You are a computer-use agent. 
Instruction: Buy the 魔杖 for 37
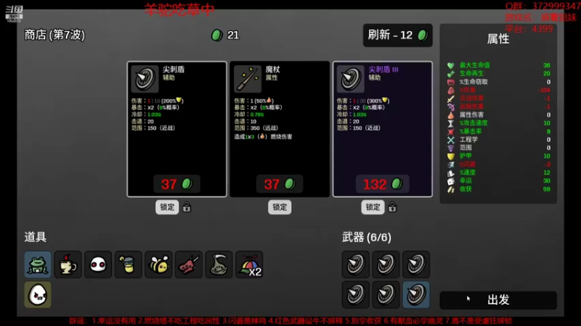(x=280, y=184)
